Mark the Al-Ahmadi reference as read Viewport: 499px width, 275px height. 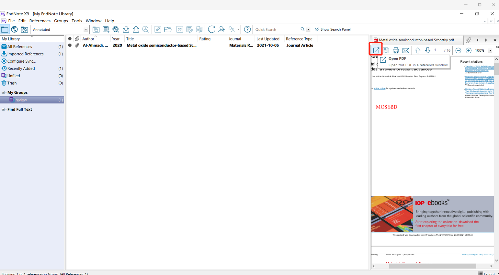[70, 45]
